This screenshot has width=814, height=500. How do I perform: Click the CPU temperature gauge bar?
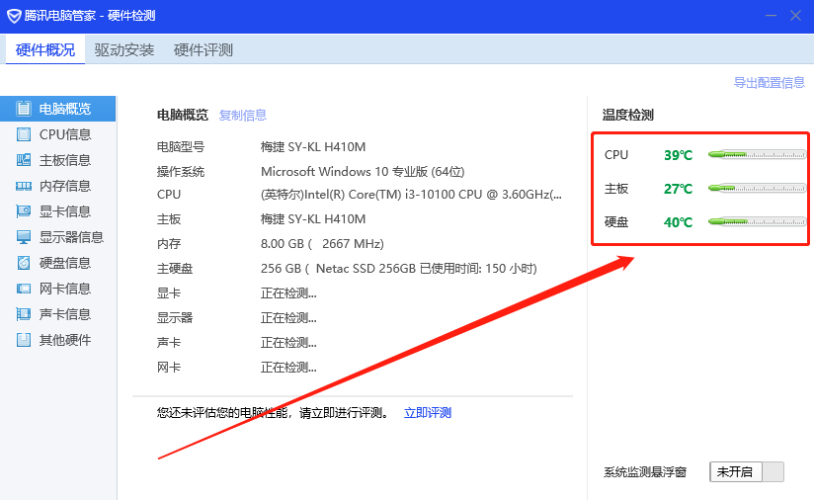(x=757, y=155)
